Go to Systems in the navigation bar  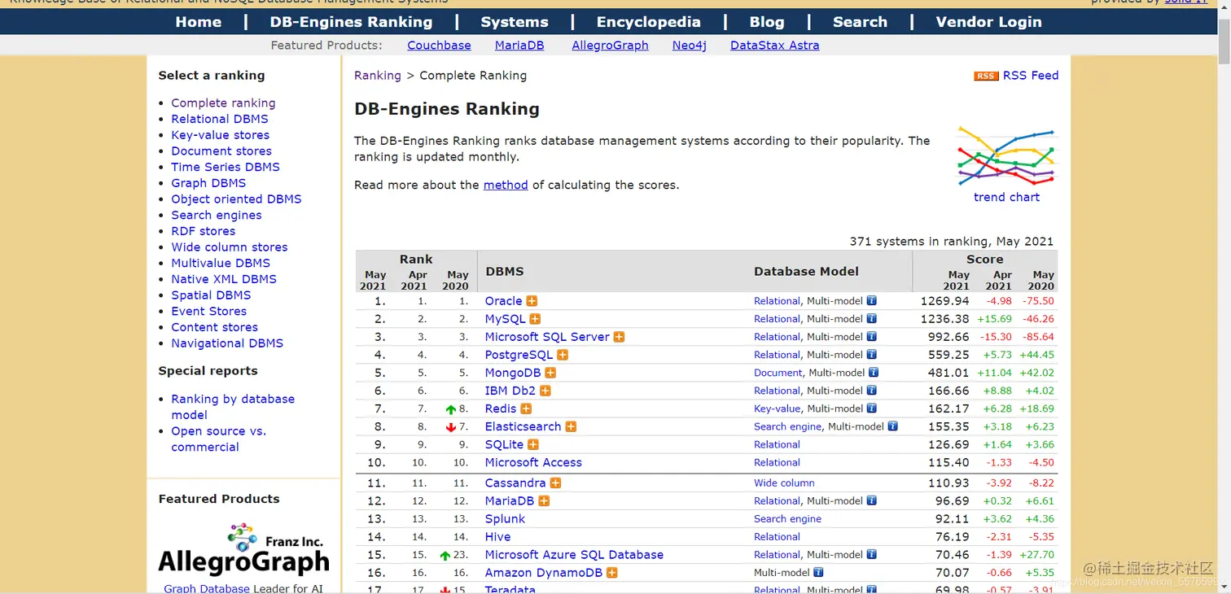click(x=515, y=22)
